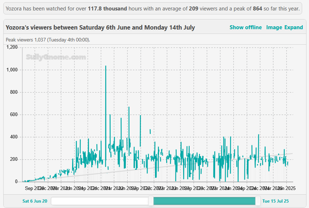Click the 1,200 y-axis label

[12, 47]
